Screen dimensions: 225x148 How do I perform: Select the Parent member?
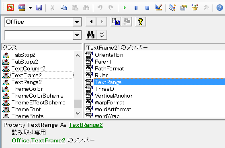(x=103, y=62)
